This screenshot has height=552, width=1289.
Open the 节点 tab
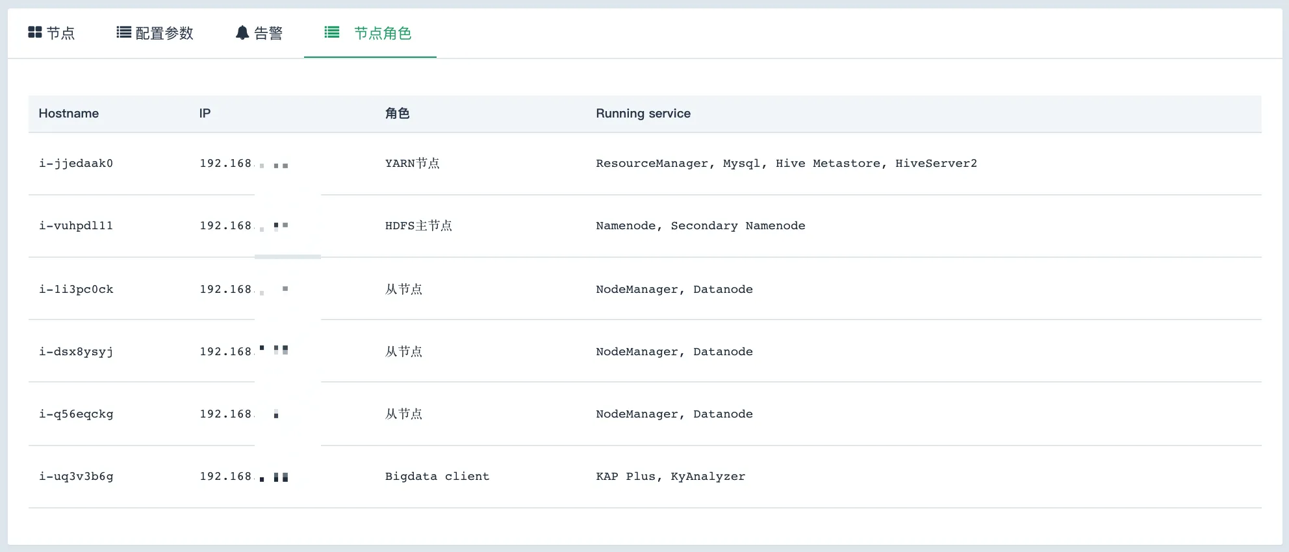pyautogui.click(x=51, y=33)
